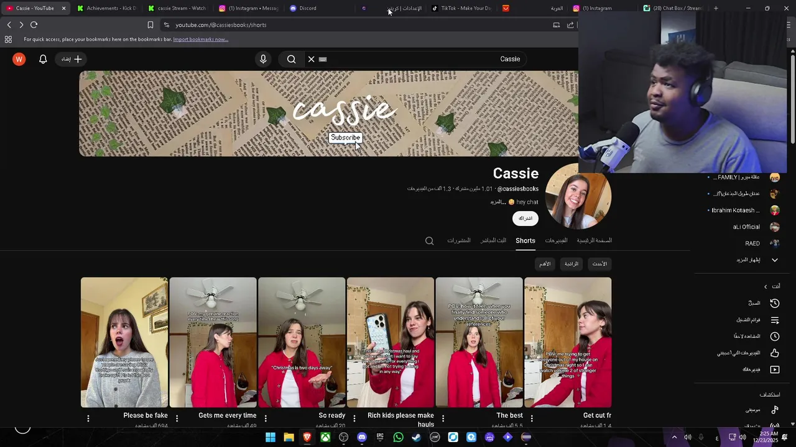Open options menu for 'The best' short
Image resolution: width=796 pixels, height=447 pixels.
[443, 418]
